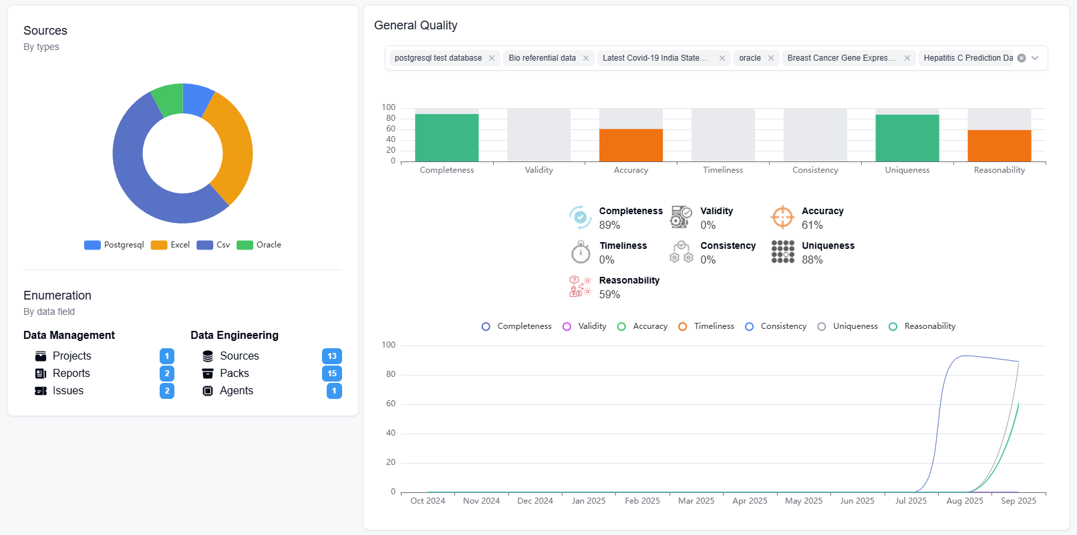Screen dimensions: 1077x535
Task: Click the Timeliness stopwatch icon
Action: [x=580, y=252]
